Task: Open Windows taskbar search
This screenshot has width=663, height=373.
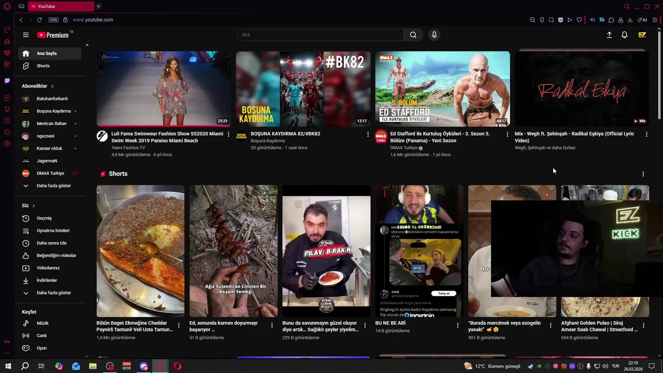Action: [24, 366]
